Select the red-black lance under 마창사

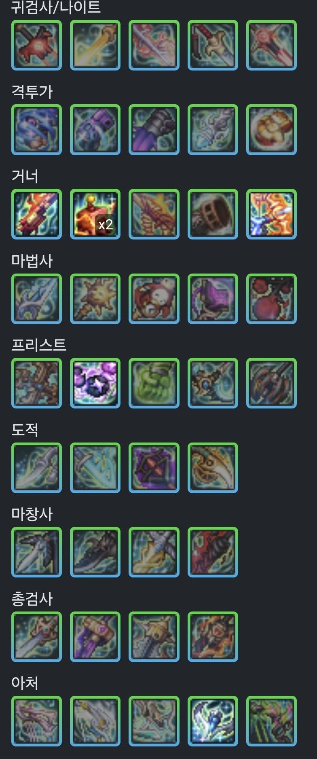[x=213, y=552]
